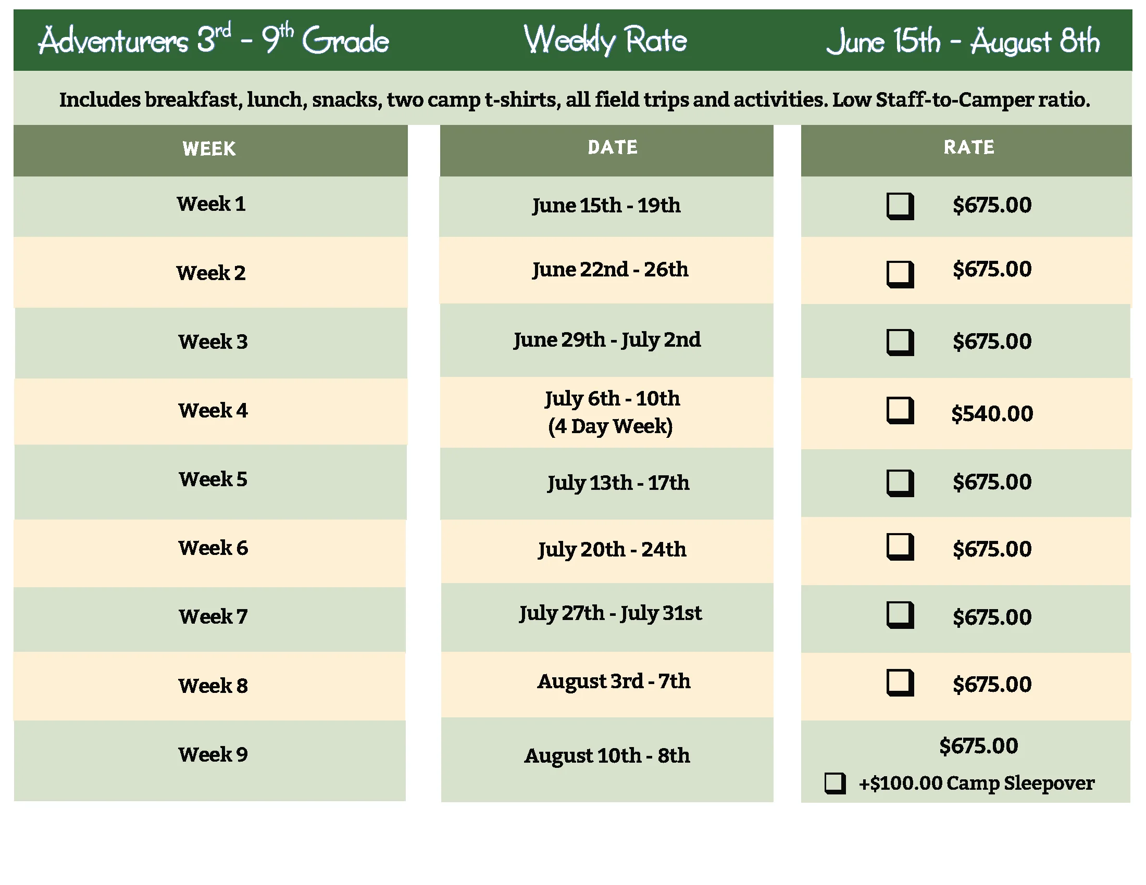Screen dimensions: 1146x885
Task: Check the +$100.00 Camp Sleepover box
Action: pyautogui.click(x=834, y=783)
